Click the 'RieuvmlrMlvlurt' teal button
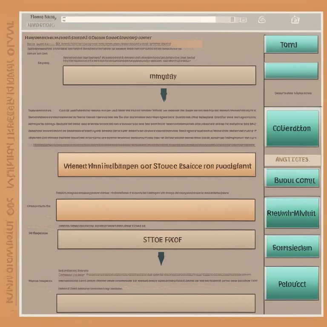 tap(292, 213)
